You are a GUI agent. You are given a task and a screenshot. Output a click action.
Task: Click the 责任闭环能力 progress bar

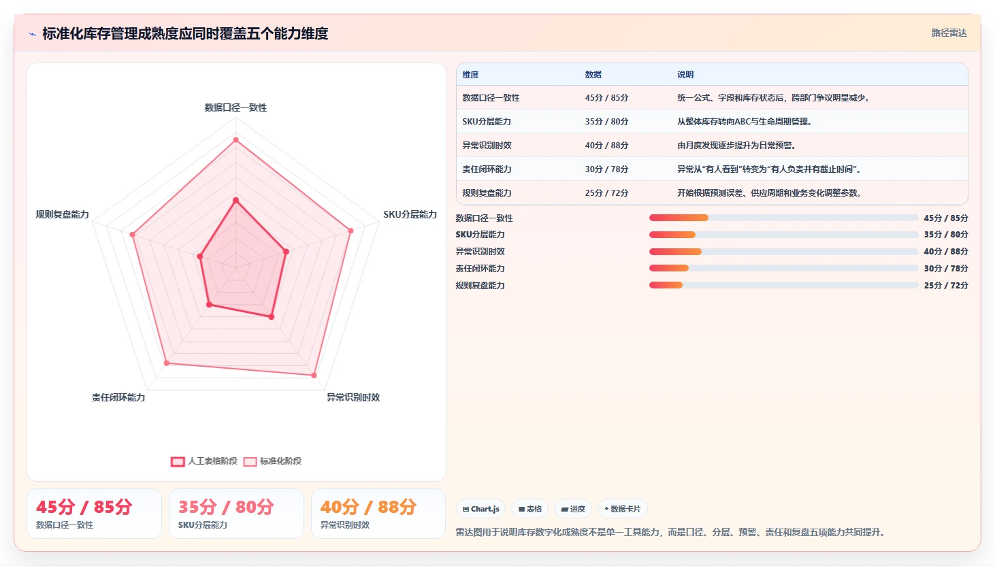[783, 269]
